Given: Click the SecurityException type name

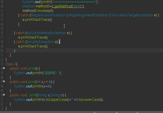Looking at the screenshot, I should (x=40, y=42).
